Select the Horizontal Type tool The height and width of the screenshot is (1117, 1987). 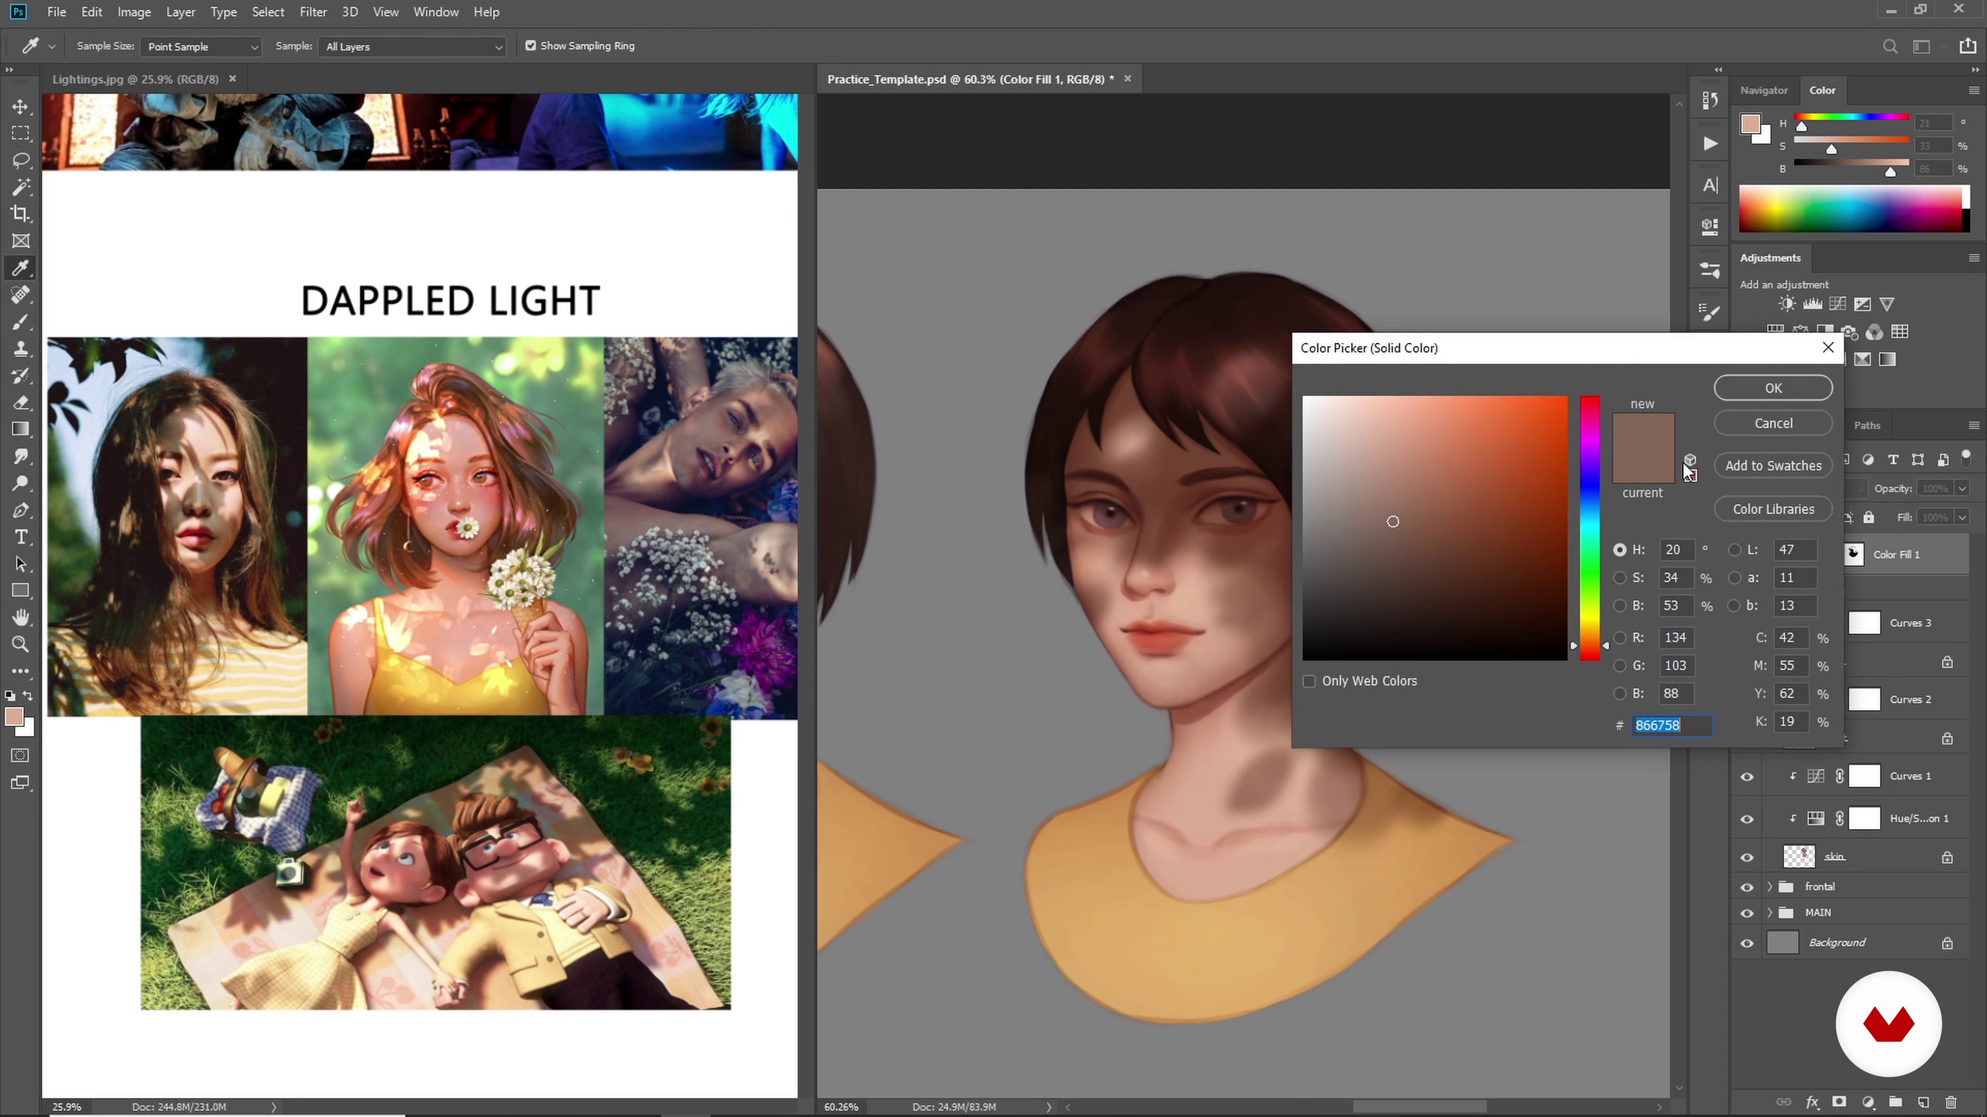tap(21, 537)
